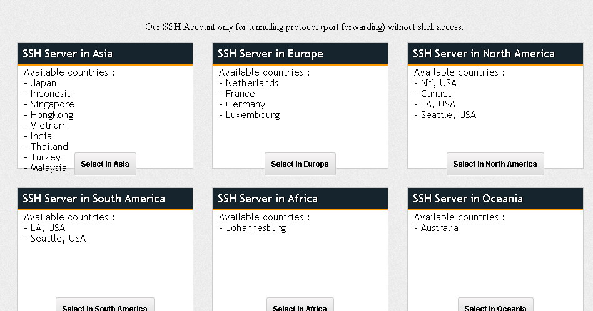Click Thailand in the Asia list
This screenshot has width=593, height=311.
49,146
